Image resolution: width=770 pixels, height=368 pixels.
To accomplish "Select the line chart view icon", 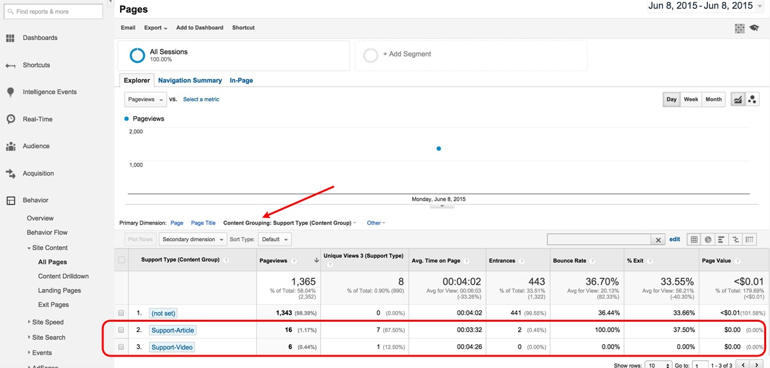I will pyautogui.click(x=738, y=99).
